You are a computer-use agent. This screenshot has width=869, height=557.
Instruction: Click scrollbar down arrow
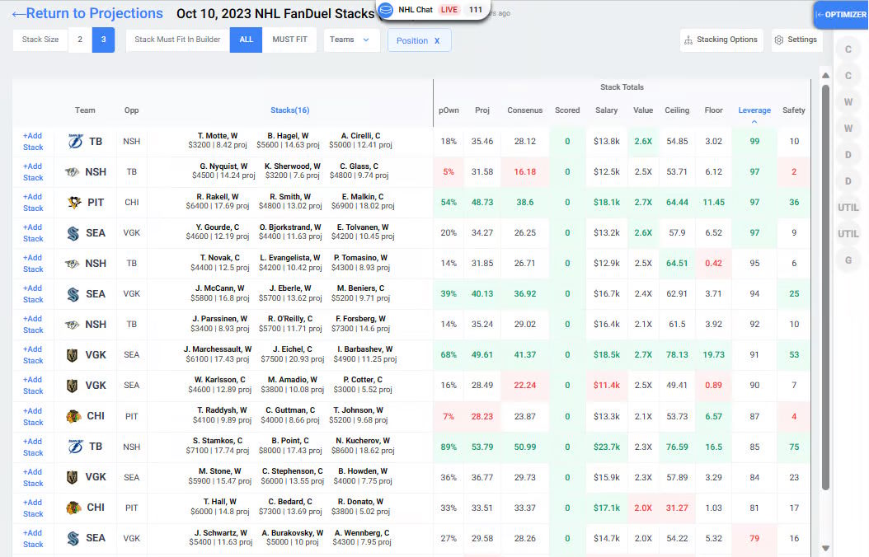(826, 548)
